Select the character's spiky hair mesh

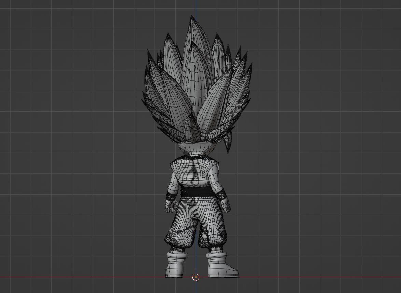click(x=196, y=84)
